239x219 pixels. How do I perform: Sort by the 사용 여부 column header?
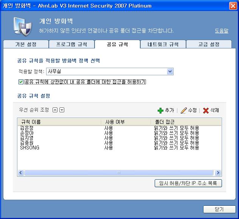coord(126,122)
